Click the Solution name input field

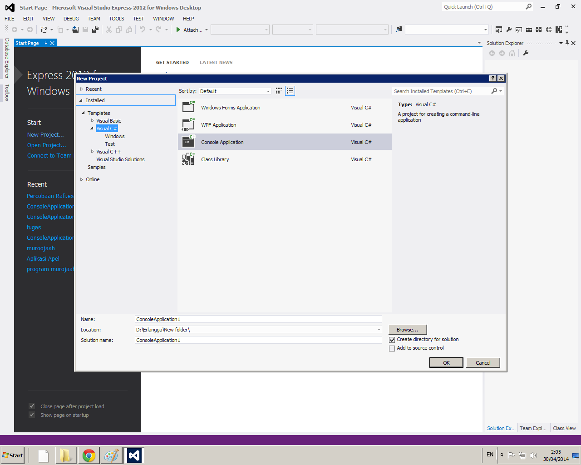coord(258,340)
